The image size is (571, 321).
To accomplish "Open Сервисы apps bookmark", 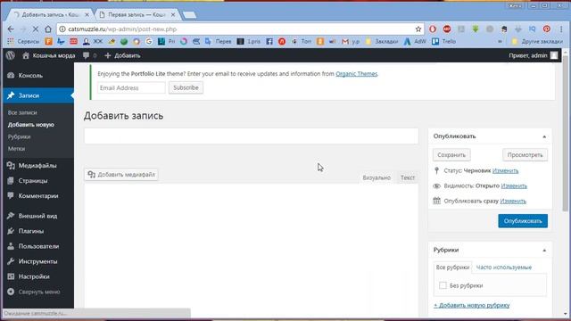I will [x=23, y=42].
